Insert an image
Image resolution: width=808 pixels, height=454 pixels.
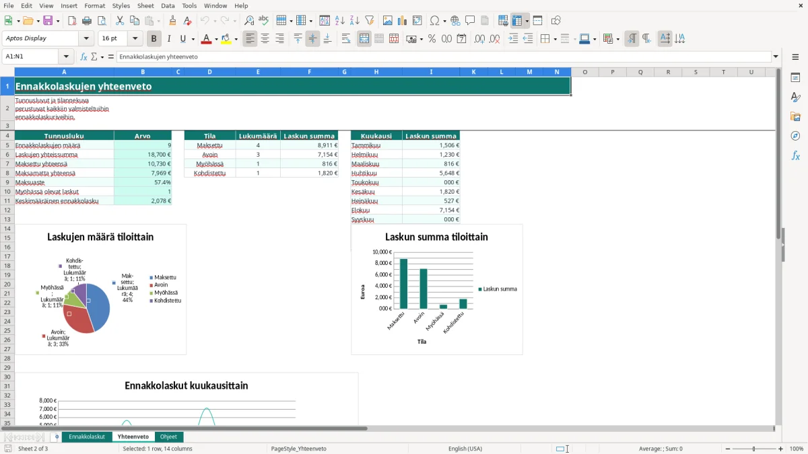click(388, 21)
